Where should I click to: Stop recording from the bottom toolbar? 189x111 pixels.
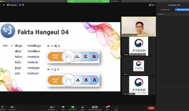point(97,107)
